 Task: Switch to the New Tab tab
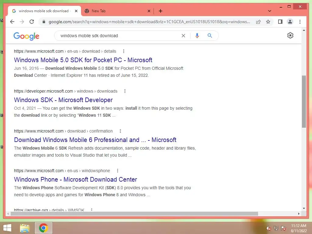(117, 11)
